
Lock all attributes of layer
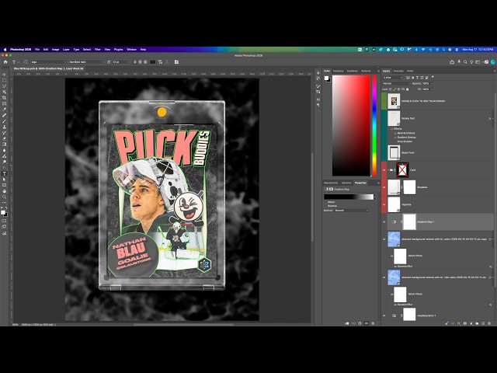407,89
